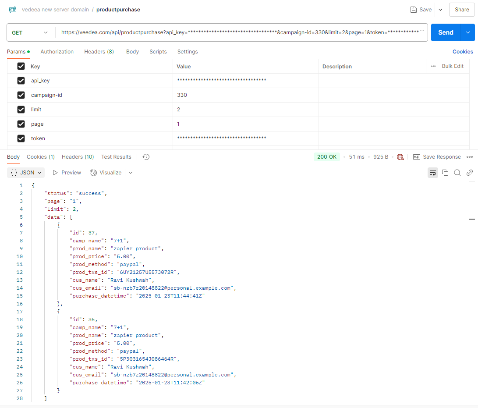The width and height of the screenshot is (478, 408).
Task: Open the response Headers (10) tab
Action: (x=78, y=157)
